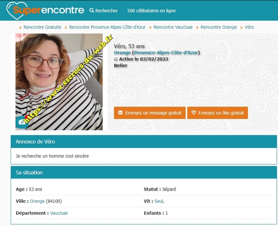The height and width of the screenshot is (226, 278).
Task: Open Véro's profile photo
Action: (x=59, y=82)
